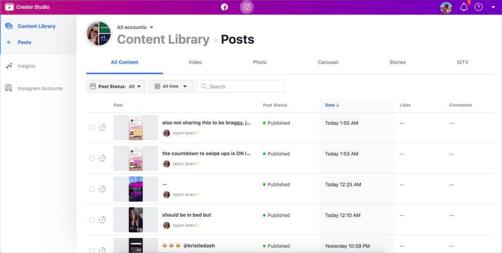Click the Content Library breadcrumb link
Viewport: 502px width, 253px height.
[x=163, y=40]
